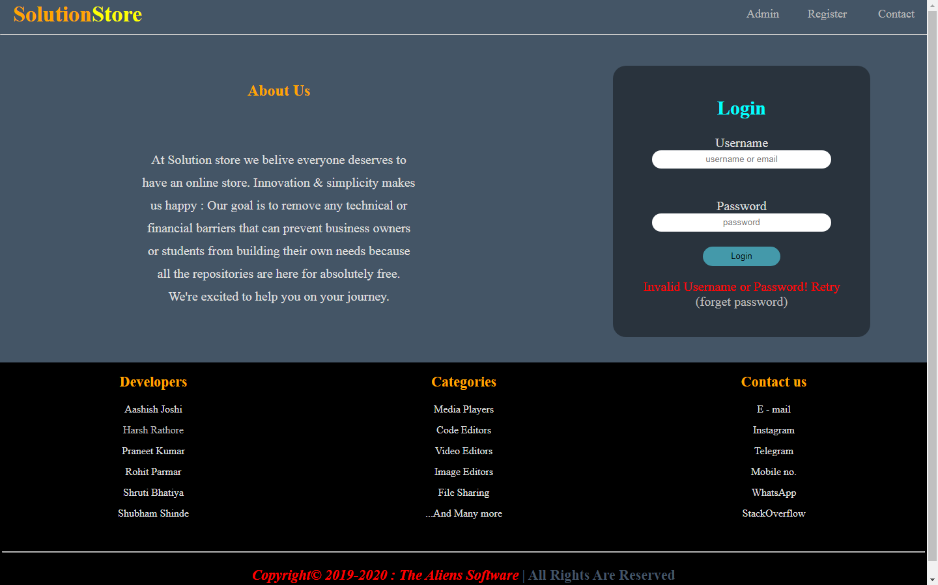Visit the StackOverflow contact link

click(773, 513)
